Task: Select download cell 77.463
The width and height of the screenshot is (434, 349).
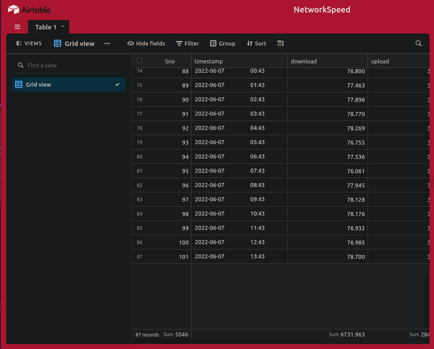Action: [x=327, y=85]
